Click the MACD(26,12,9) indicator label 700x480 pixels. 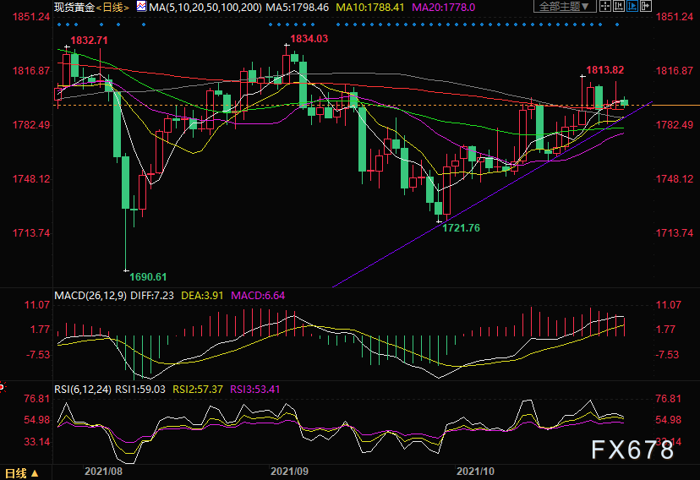(90, 295)
